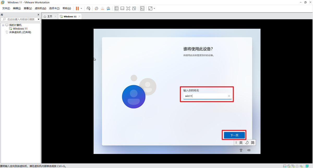Image resolution: width=313 pixels, height=168 pixels.
Task: Click the CD/DVD drive status bar icon
Action: coord(289,166)
